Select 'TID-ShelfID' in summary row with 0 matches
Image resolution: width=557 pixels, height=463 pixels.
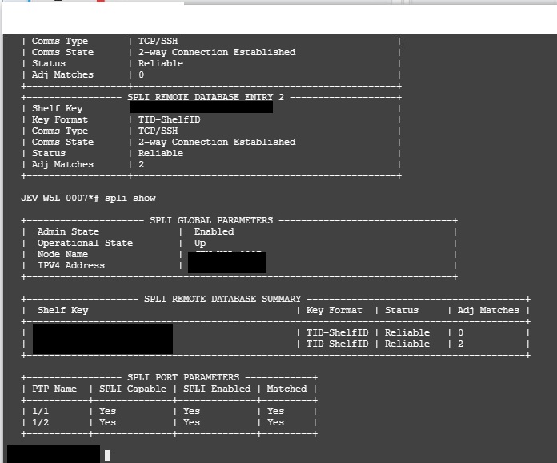click(338, 332)
